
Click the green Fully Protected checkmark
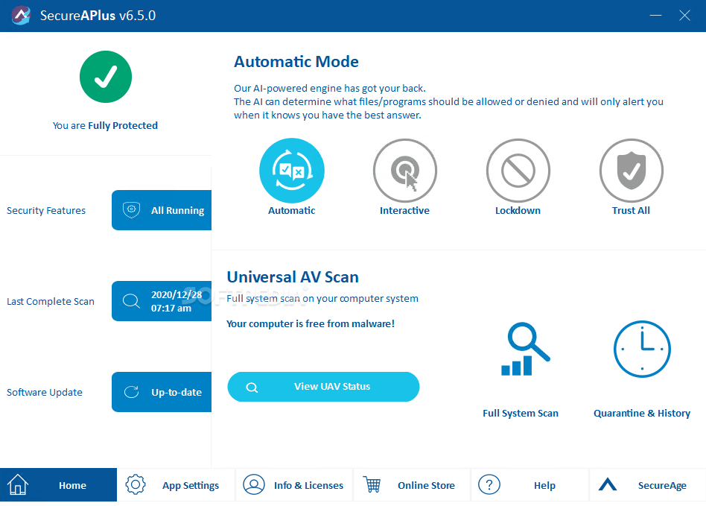click(x=106, y=77)
